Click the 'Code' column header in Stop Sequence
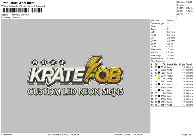The height and width of the screenshot is (137, 194). click(182, 64)
